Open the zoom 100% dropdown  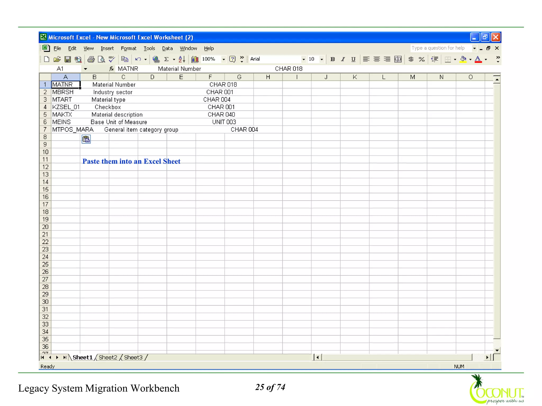[x=224, y=59]
